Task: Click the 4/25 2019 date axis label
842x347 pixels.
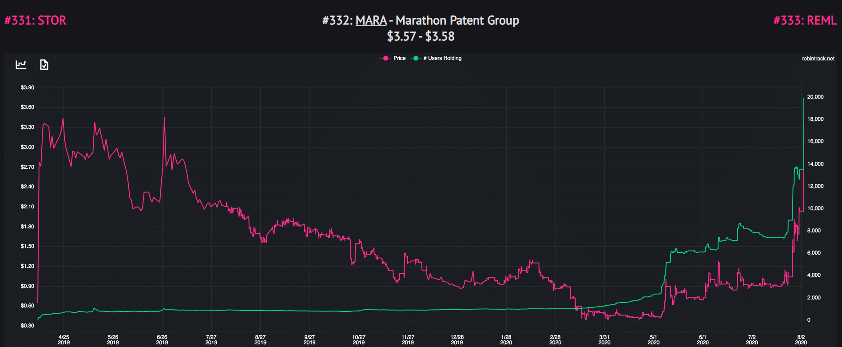Action: click(x=64, y=340)
